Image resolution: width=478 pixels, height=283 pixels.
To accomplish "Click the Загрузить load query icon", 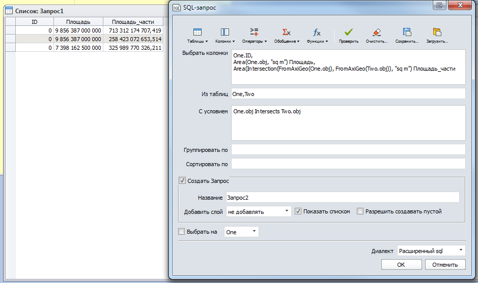I will [x=437, y=32].
